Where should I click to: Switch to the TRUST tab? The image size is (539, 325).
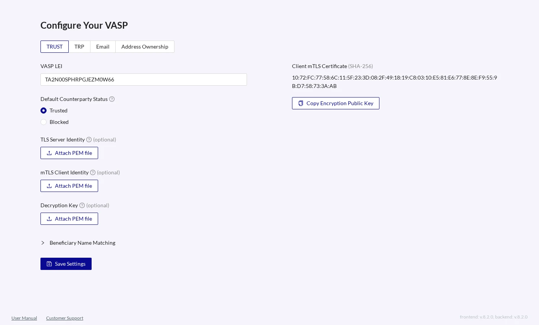click(55, 47)
